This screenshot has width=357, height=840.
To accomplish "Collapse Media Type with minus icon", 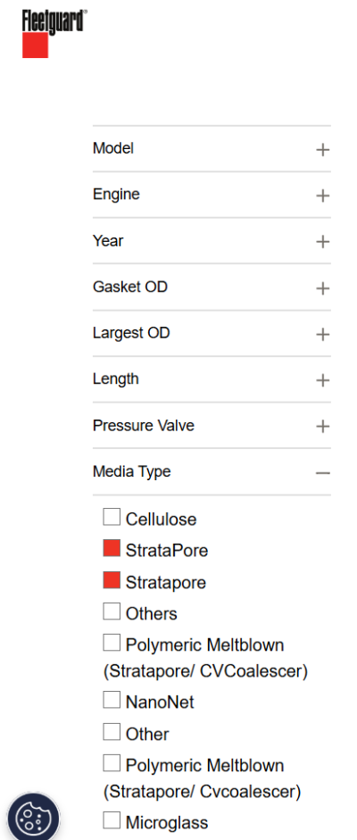I will click(322, 473).
